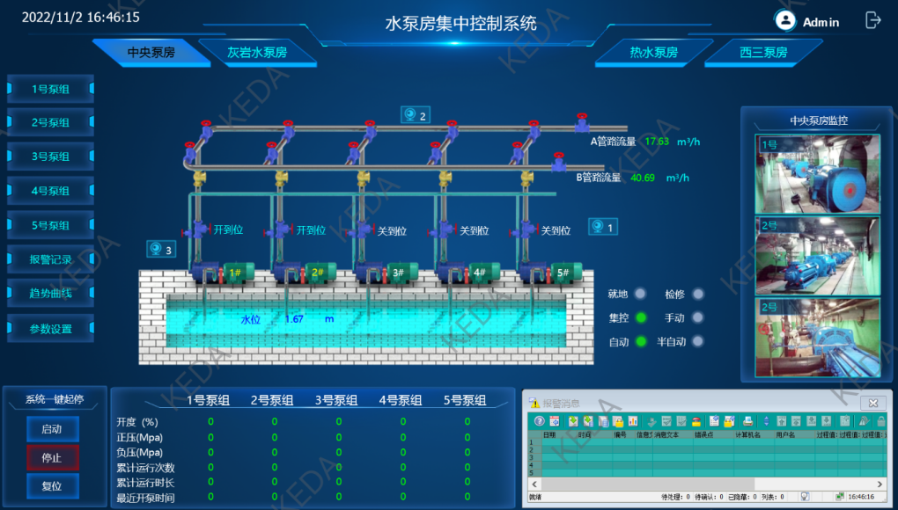898x510 pixels.
Task: Select the 手动 mode indicator
Action: coord(699,317)
